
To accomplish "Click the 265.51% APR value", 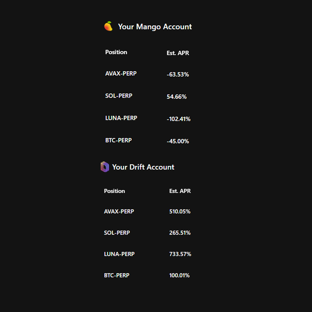I will pyautogui.click(x=180, y=233).
